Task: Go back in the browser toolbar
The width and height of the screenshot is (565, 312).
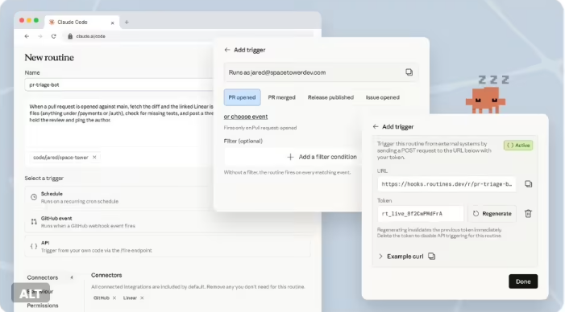Action: (27, 36)
